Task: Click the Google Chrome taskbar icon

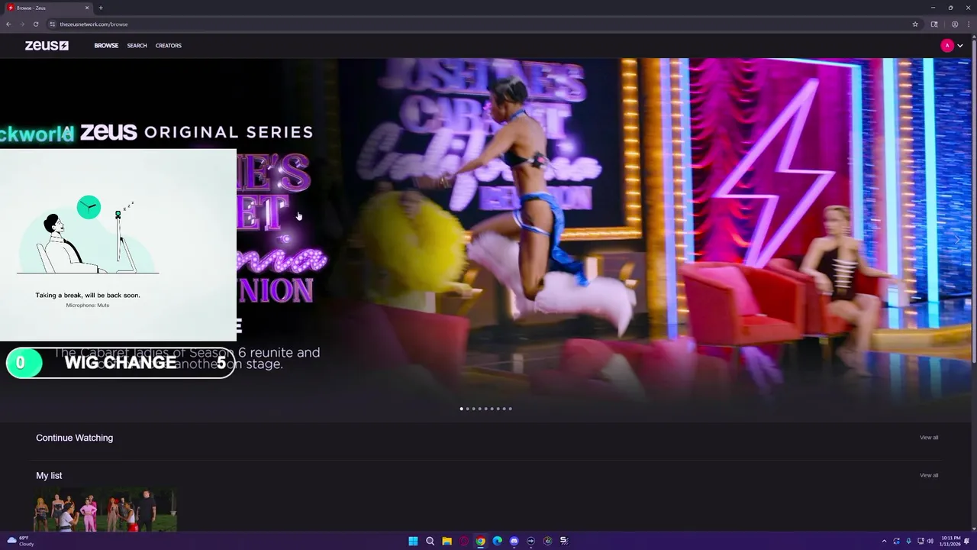Action: [480, 541]
